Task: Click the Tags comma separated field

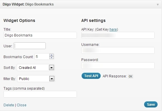Action: (40, 94)
